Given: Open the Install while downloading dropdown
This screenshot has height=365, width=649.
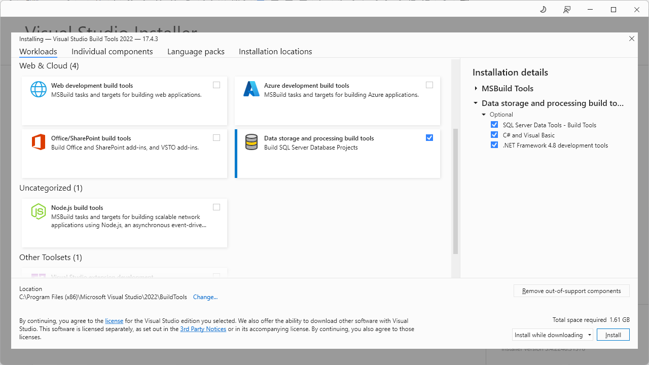Looking at the screenshot, I should [553, 335].
